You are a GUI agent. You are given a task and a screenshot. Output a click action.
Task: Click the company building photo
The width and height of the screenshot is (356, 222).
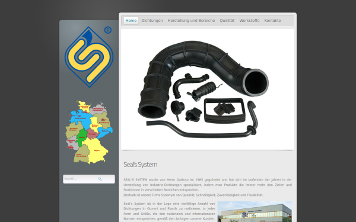255,211
